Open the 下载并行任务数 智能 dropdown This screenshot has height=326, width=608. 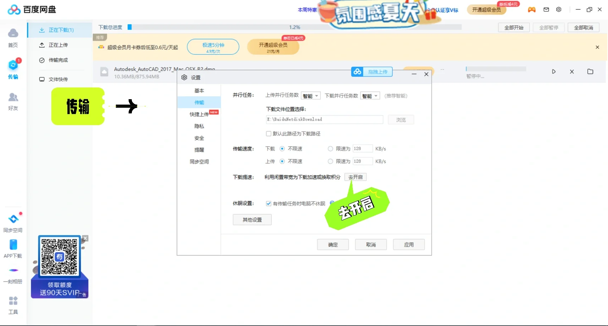point(370,96)
